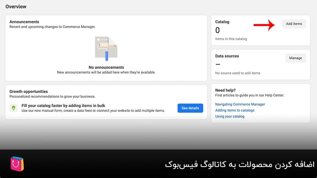
Task: Click the paint roller announcements illustration
Action: pyautogui.click(x=106, y=49)
